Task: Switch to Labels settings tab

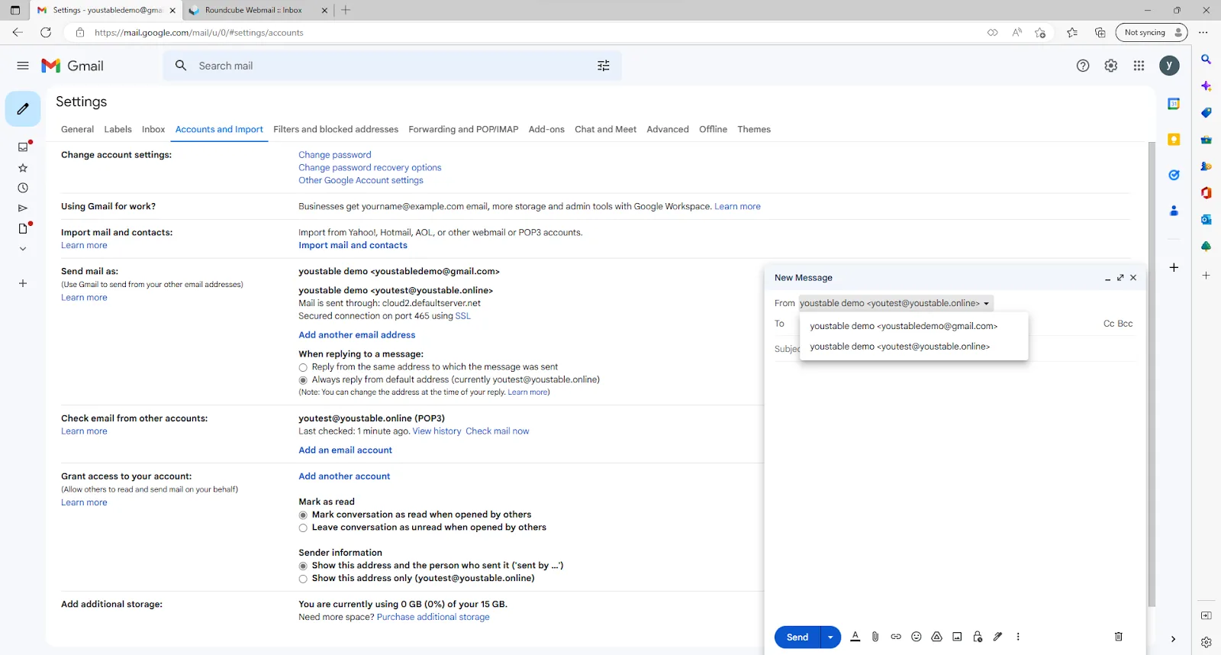Action: [x=118, y=130]
